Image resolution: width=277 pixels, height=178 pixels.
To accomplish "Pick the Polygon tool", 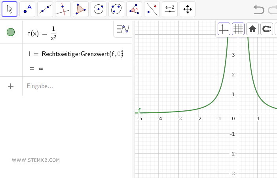I will coord(81,9).
